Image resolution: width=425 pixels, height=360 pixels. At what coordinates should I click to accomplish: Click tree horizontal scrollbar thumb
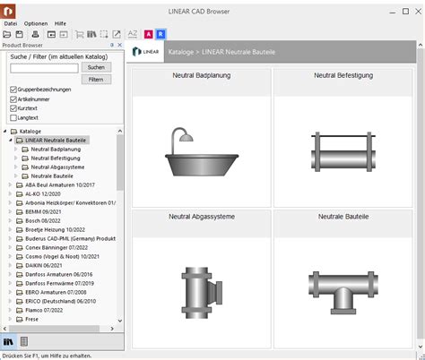54,329
